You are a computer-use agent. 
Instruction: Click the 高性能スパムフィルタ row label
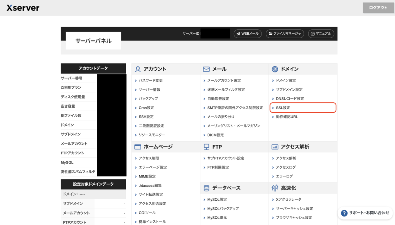coord(78,172)
